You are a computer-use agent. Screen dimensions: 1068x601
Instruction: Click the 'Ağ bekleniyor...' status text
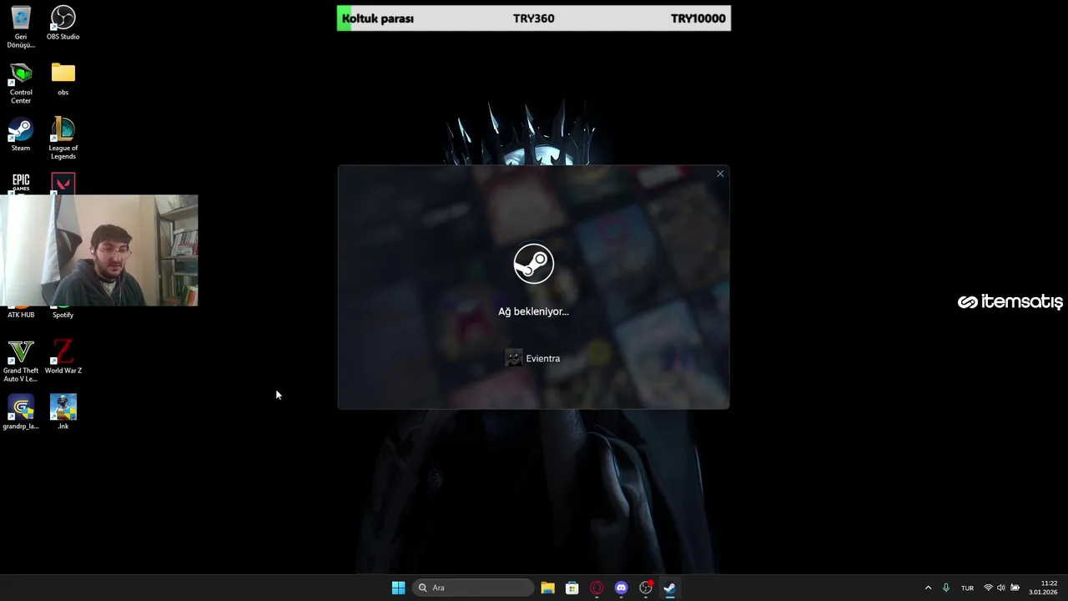(533, 311)
